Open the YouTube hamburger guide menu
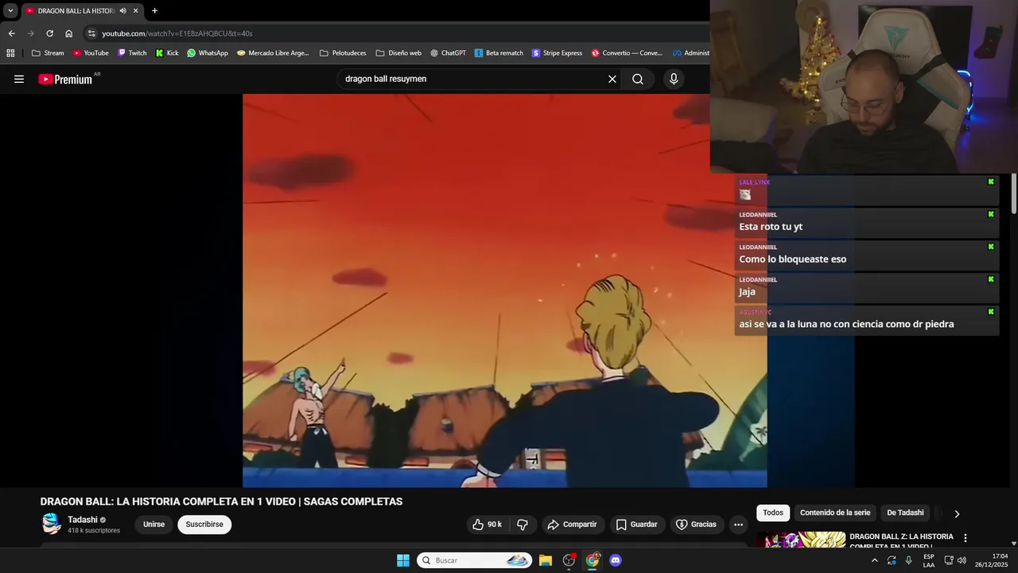 coord(19,79)
